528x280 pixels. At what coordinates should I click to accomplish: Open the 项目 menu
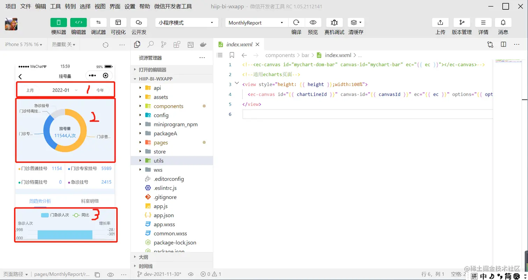coord(10,6)
